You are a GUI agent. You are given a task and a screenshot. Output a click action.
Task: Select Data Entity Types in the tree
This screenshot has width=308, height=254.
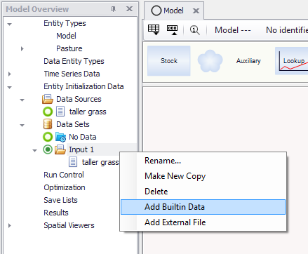click(74, 61)
